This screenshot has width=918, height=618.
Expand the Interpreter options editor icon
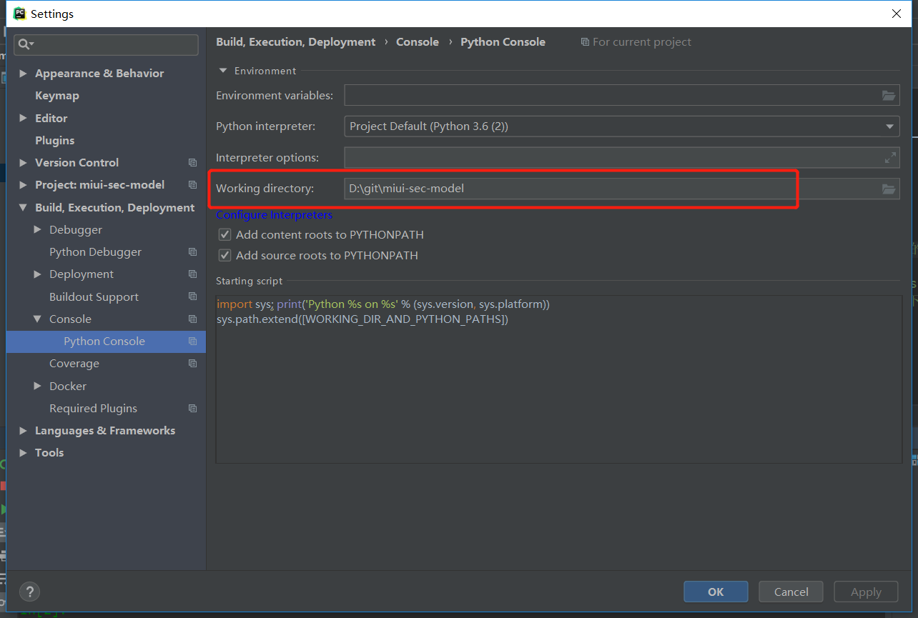[x=890, y=157]
